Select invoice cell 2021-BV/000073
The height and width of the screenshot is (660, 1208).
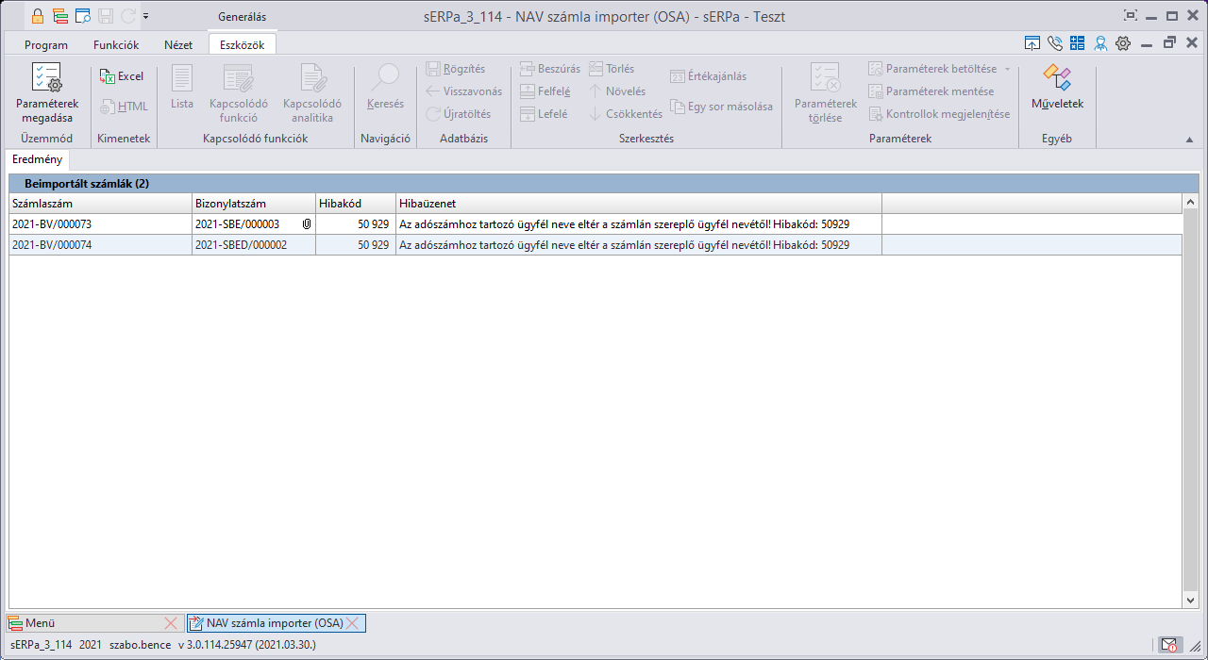[x=100, y=224]
